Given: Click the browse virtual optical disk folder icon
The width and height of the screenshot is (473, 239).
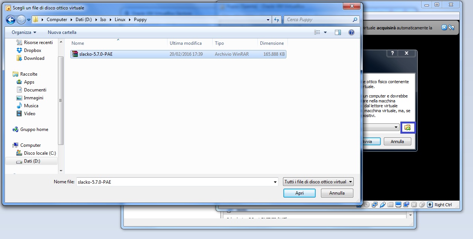Looking at the screenshot, I should click(408, 128).
